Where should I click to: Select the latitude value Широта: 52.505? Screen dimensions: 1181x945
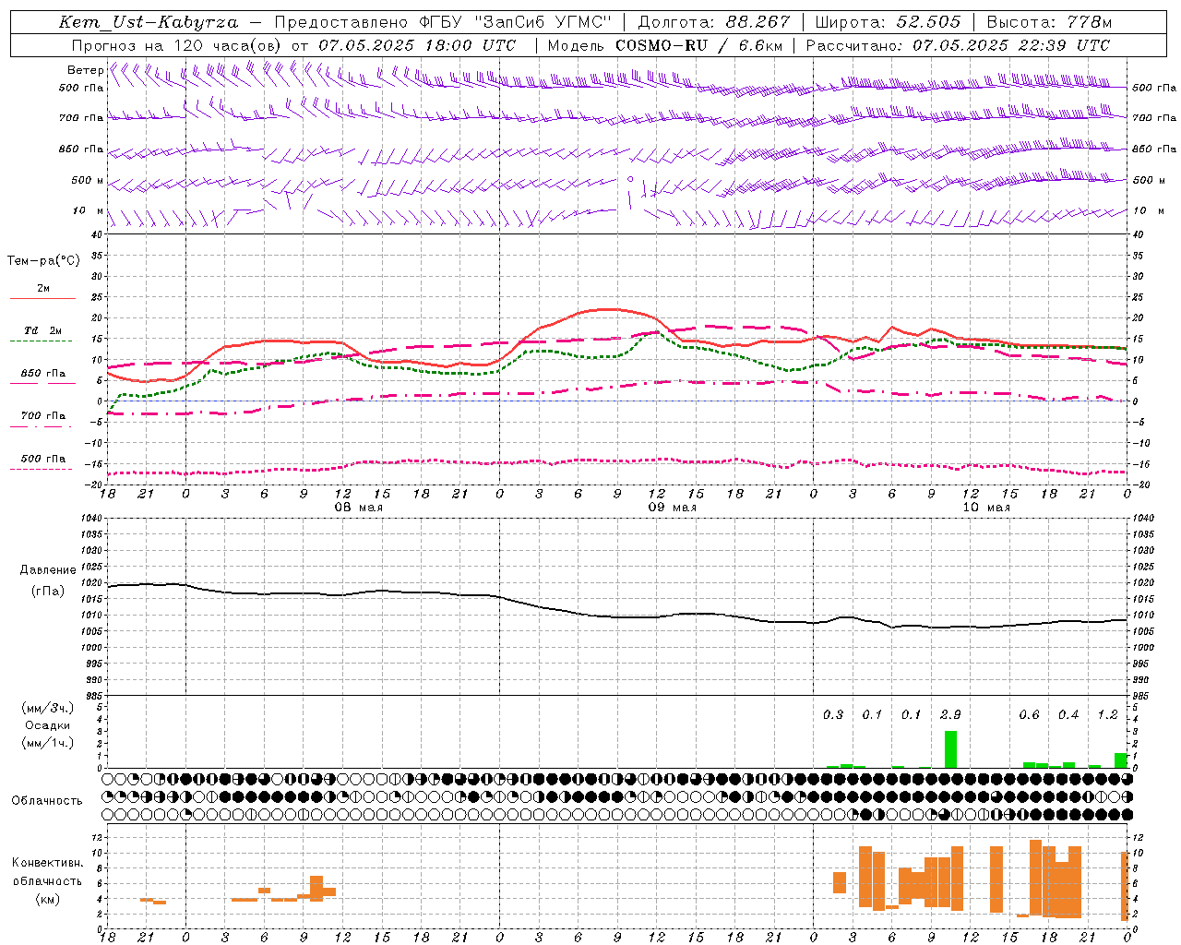888,22
